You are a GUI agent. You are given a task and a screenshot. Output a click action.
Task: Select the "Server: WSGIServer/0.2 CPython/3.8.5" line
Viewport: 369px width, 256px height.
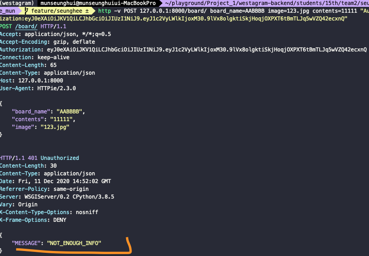pos(57,197)
